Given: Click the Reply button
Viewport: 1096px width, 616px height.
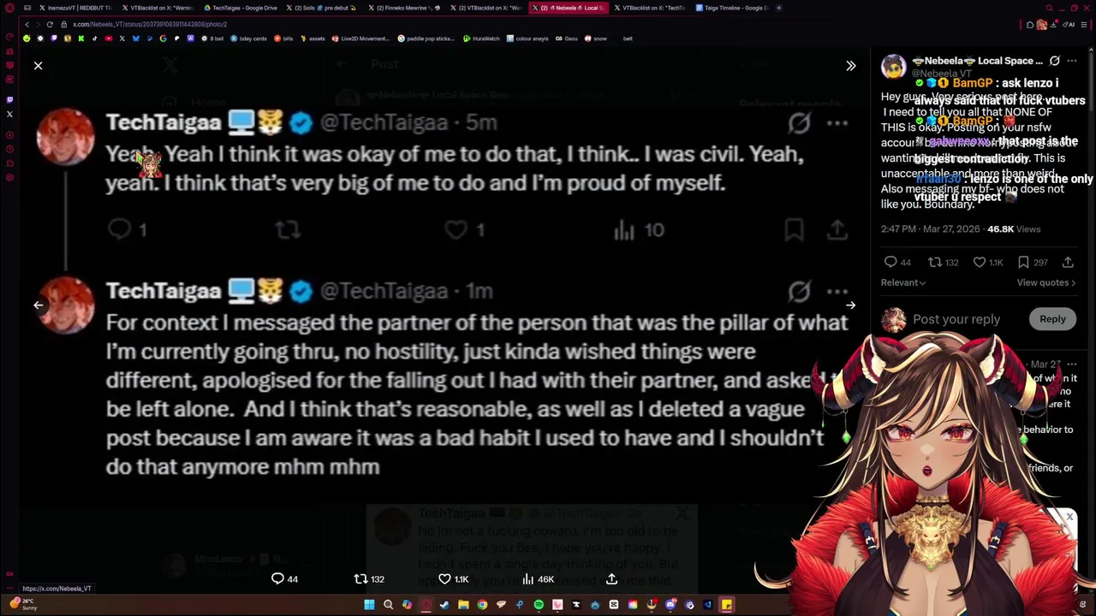Looking at the screenshot, I should 1052,319.
